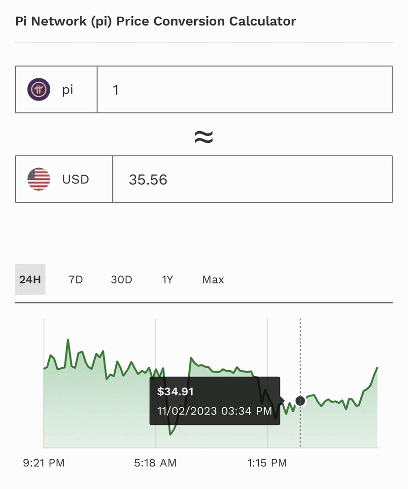
Task: Click the 5:18 AM axis label
Action: coord(155,463)
